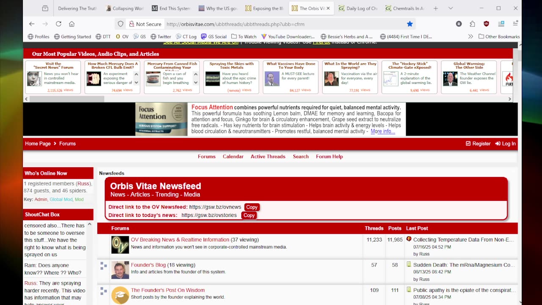Open the new tab plus button
The width and height of the screenshot is (542, 305).
pyautogui.click(x=436, y=8)
